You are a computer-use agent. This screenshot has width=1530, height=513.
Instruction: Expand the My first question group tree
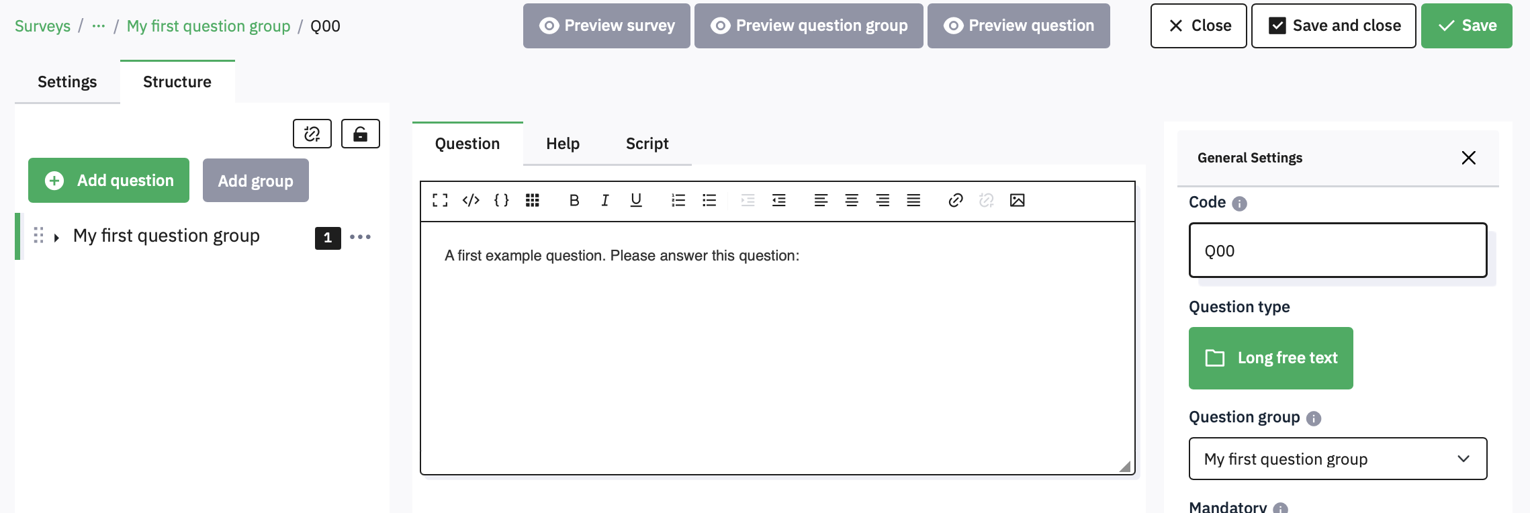click(x=57, y=237)
